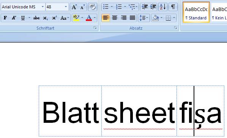227x138 pixels.
Task: Apply subscript formatting
Action: pyautogui.click(x=45, y=18)
